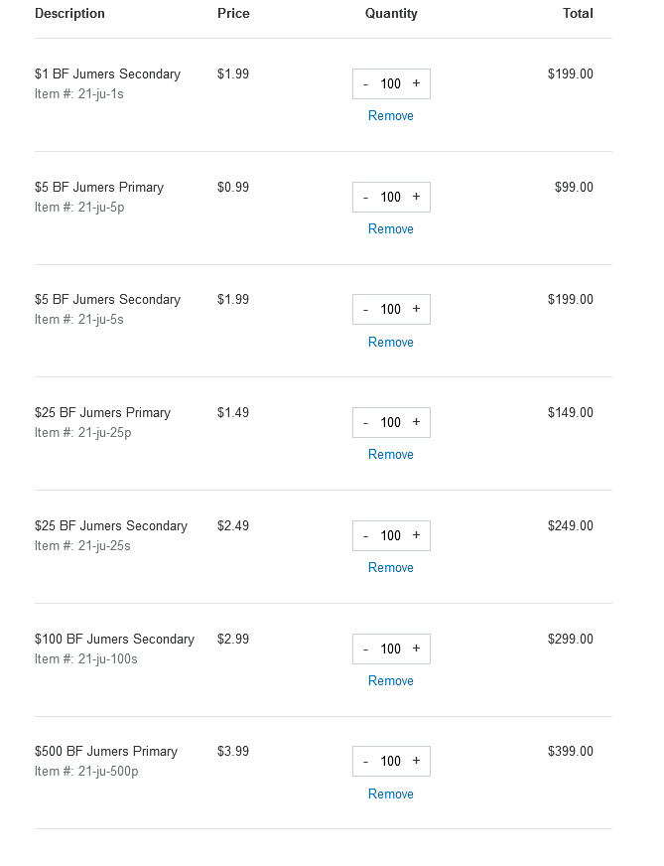Image resolution: width=664 pixels, height=866 pixels.
Task: Increase quantity for item 21-ju-5p
Action: coord(416,197)
